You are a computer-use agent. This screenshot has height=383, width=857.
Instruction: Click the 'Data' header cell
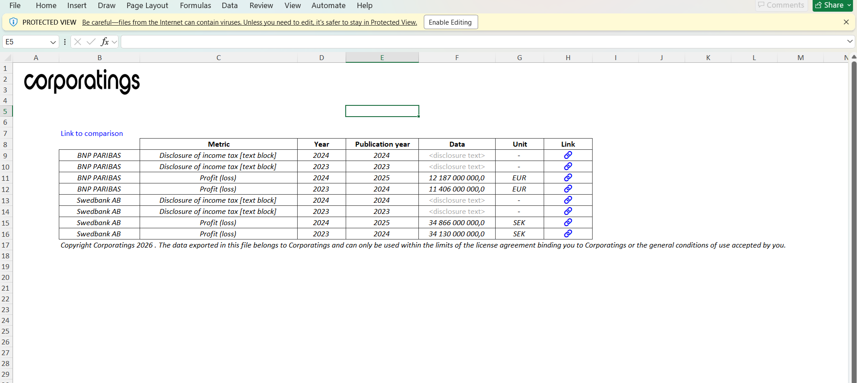coord(457,144)
